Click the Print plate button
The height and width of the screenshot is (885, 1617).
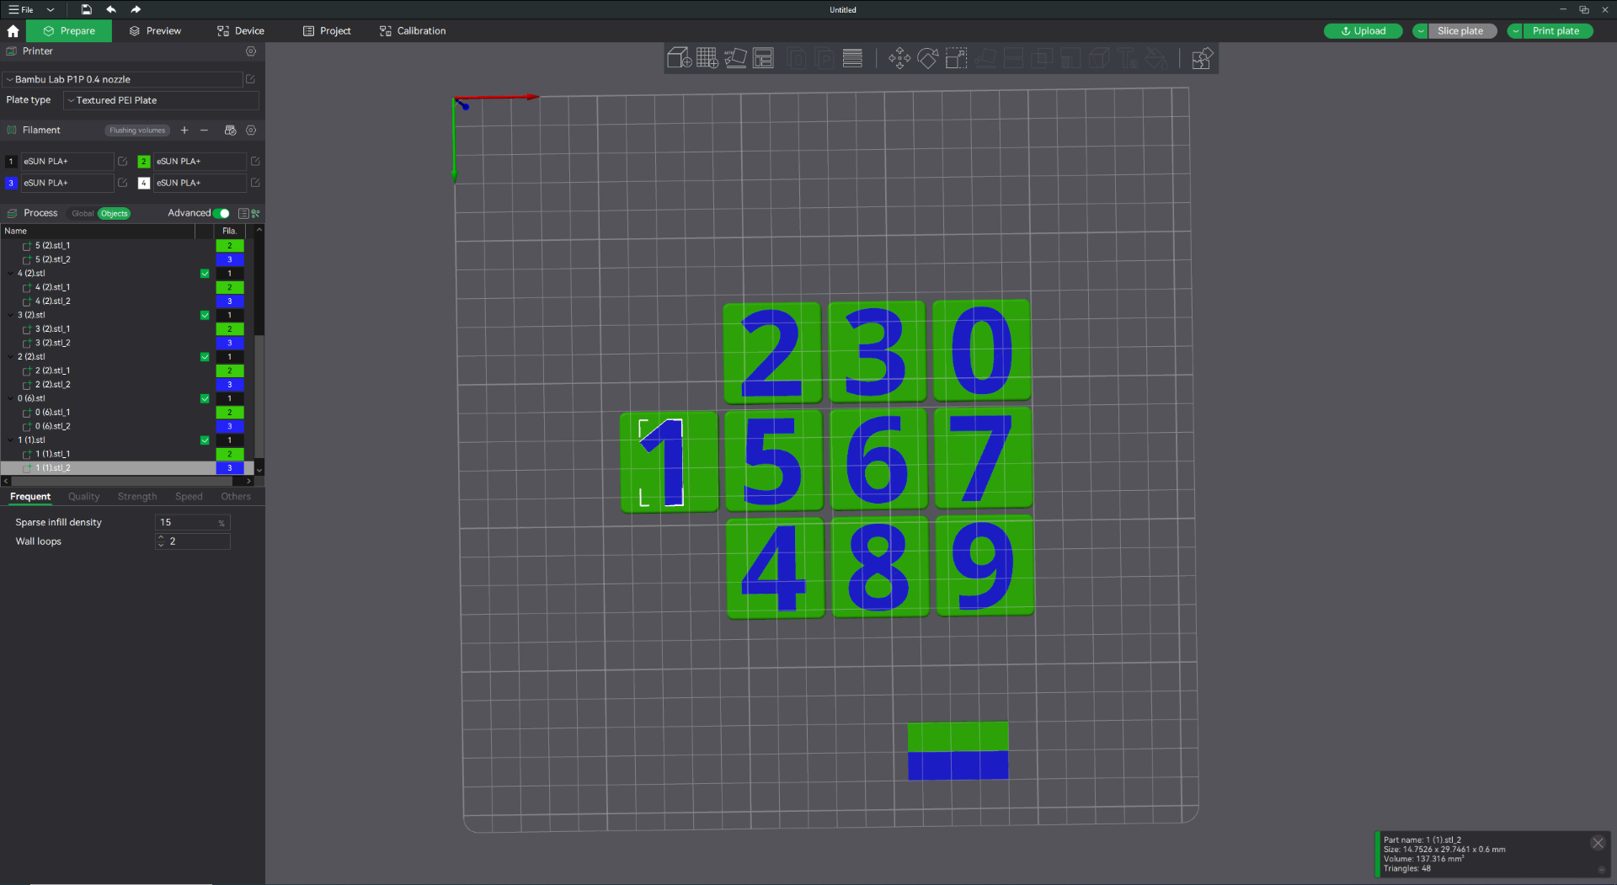click(1556, 31)
